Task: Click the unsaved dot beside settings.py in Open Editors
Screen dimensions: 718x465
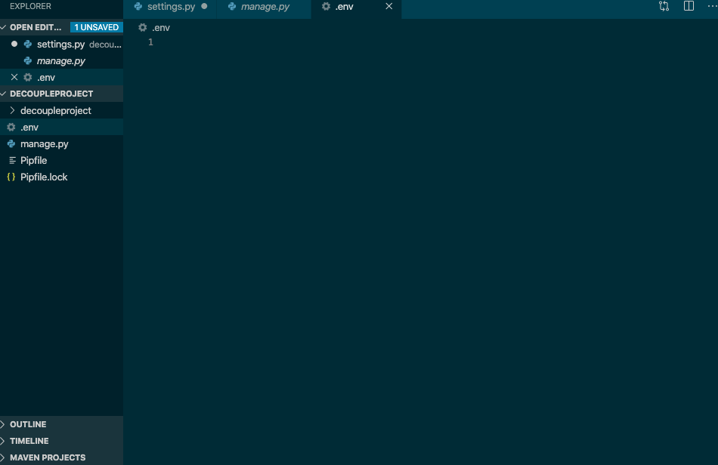Action: pos(14,44)
